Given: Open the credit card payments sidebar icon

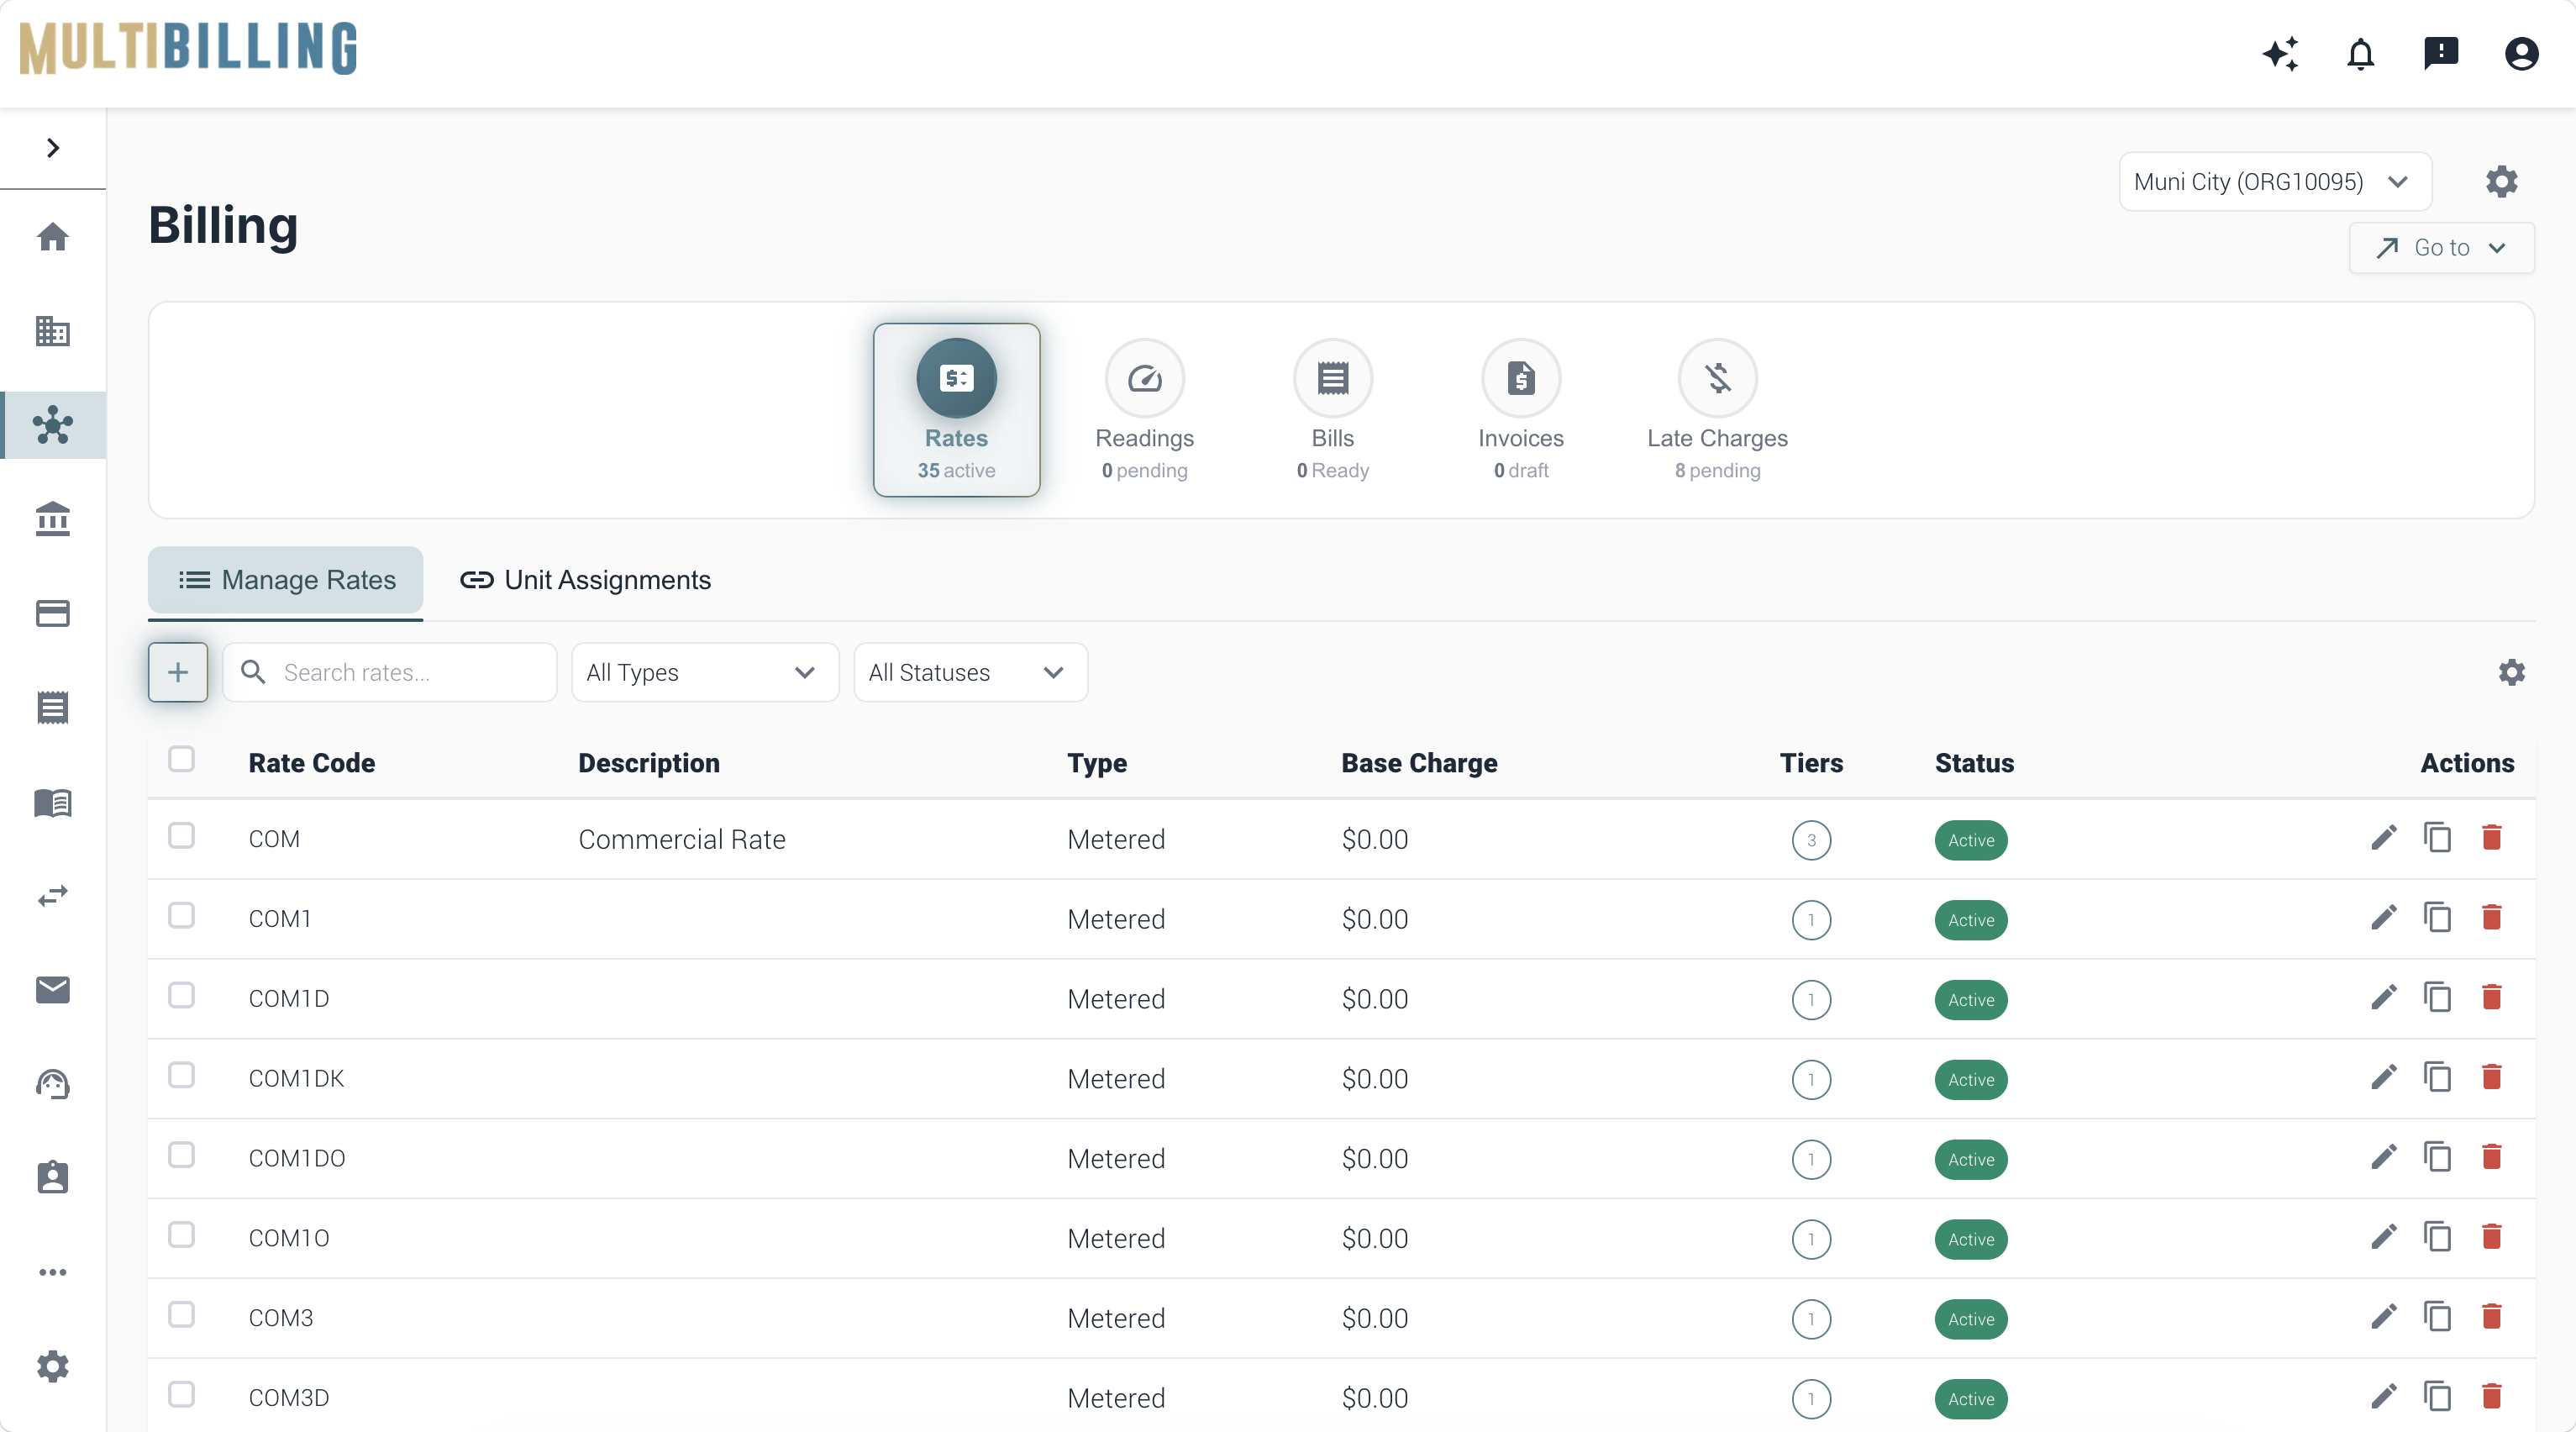Looking at the screenshot, I should coord(53,613).
